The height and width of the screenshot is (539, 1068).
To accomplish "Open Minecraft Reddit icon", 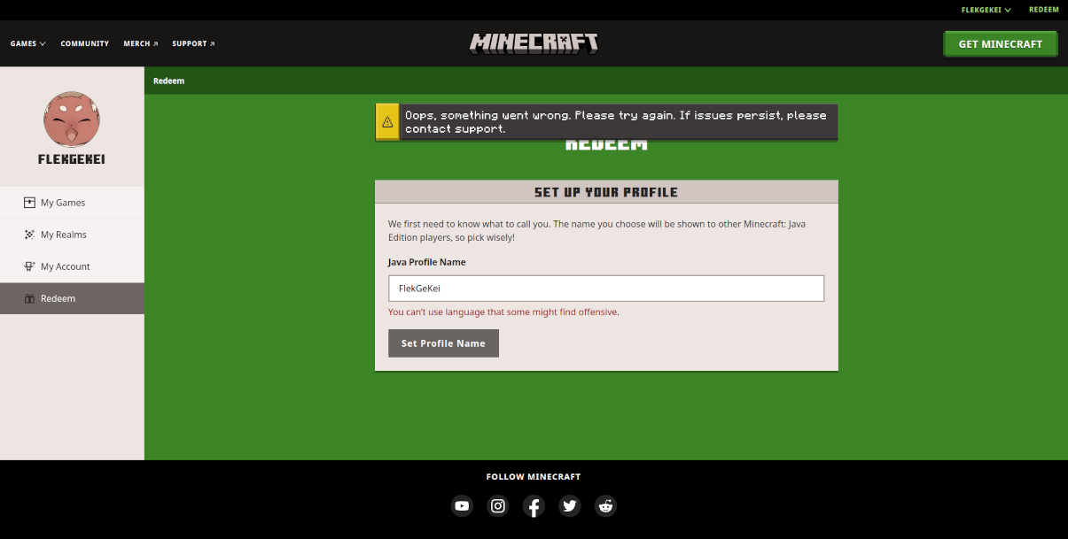I will 605,506.
